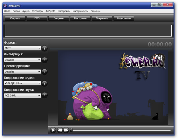The height and width of the screenshot is (139, 178).
Task: Expand the Фильтрация dropdown set to Disabled
Action: pos(23,60)
